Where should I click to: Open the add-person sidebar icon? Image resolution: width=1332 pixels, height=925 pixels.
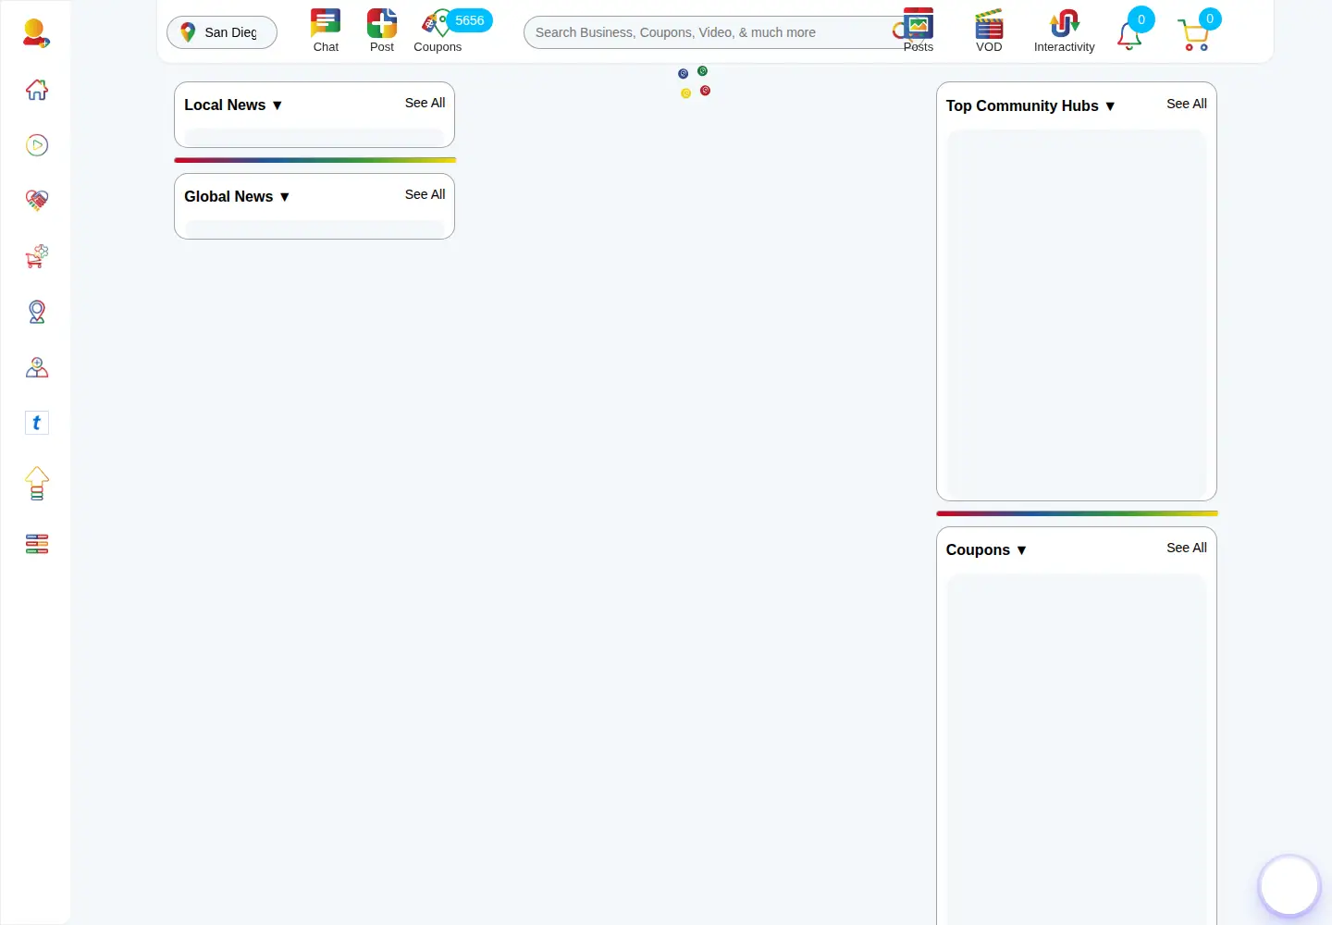tap(36, 367)
